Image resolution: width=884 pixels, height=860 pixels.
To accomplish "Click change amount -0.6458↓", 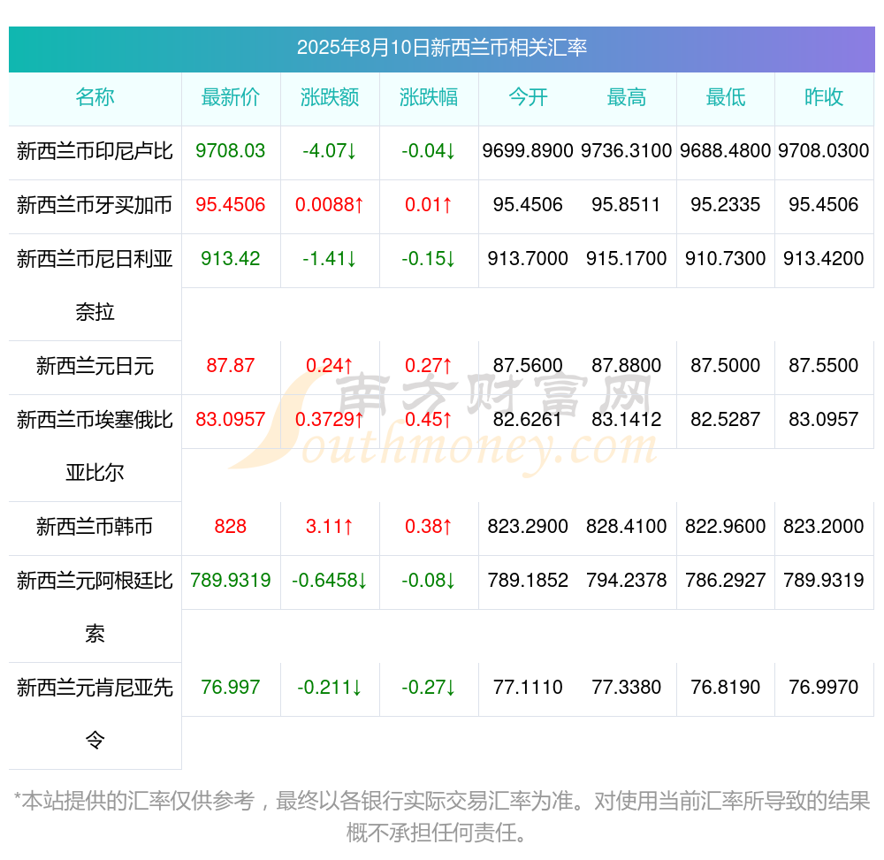I will 330,580.
